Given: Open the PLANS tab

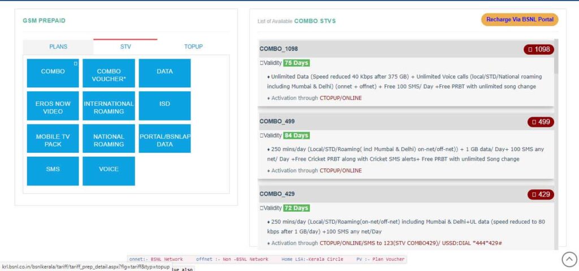Looking at the screenshot, I should click(58, 47).
